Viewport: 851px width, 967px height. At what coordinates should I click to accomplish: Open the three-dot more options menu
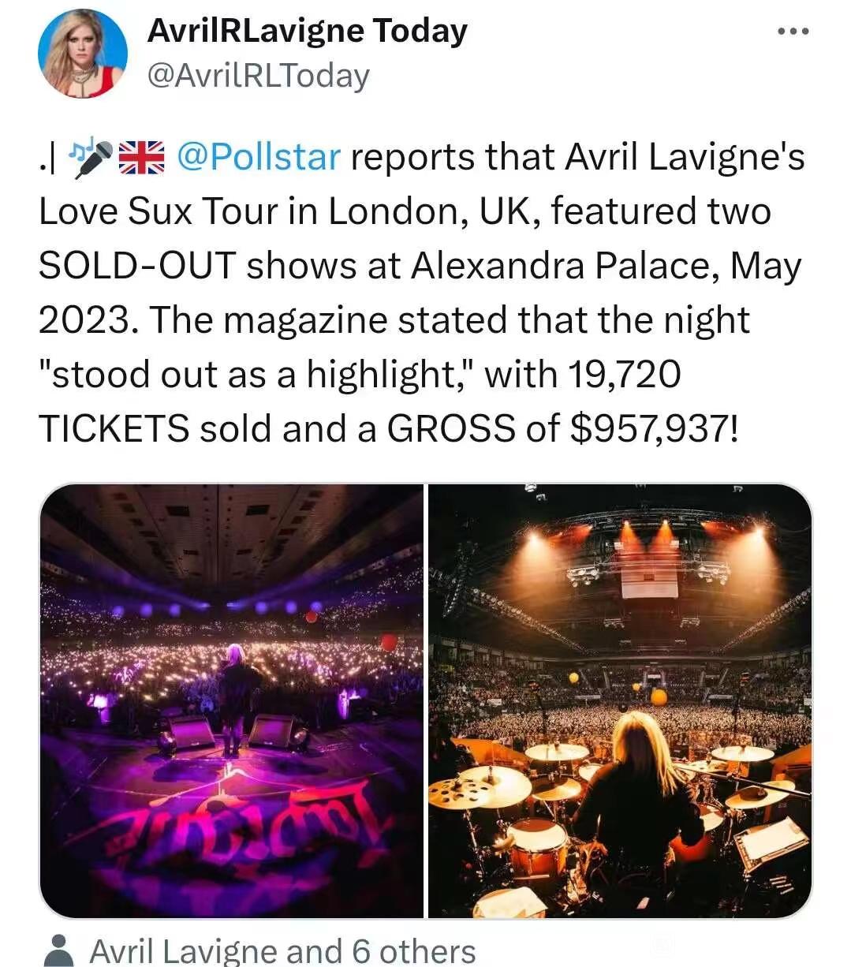tap(793, 32)
